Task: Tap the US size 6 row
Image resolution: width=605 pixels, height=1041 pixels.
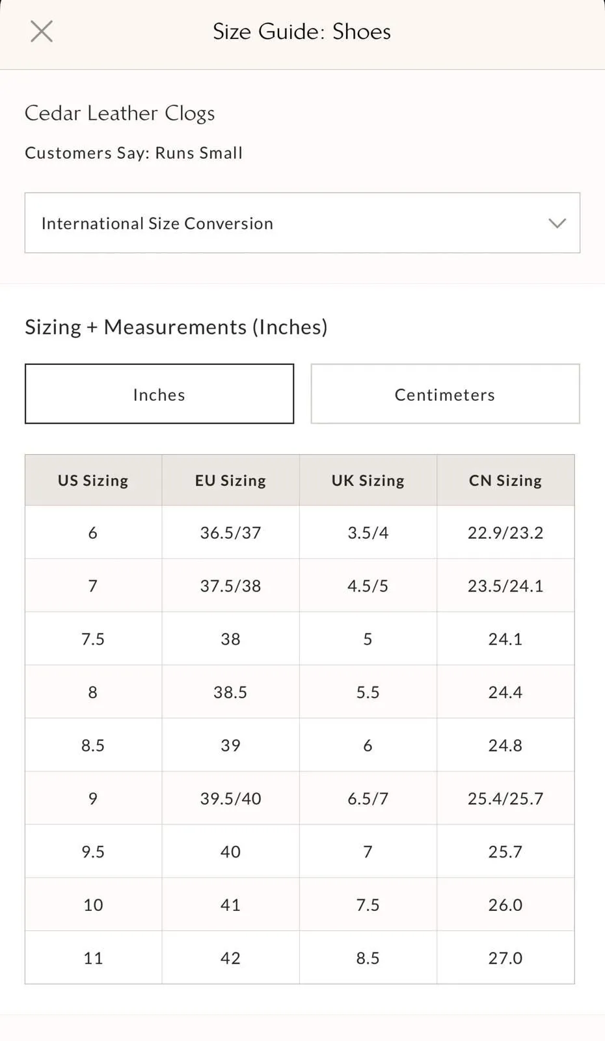Action: pos(299,532)
